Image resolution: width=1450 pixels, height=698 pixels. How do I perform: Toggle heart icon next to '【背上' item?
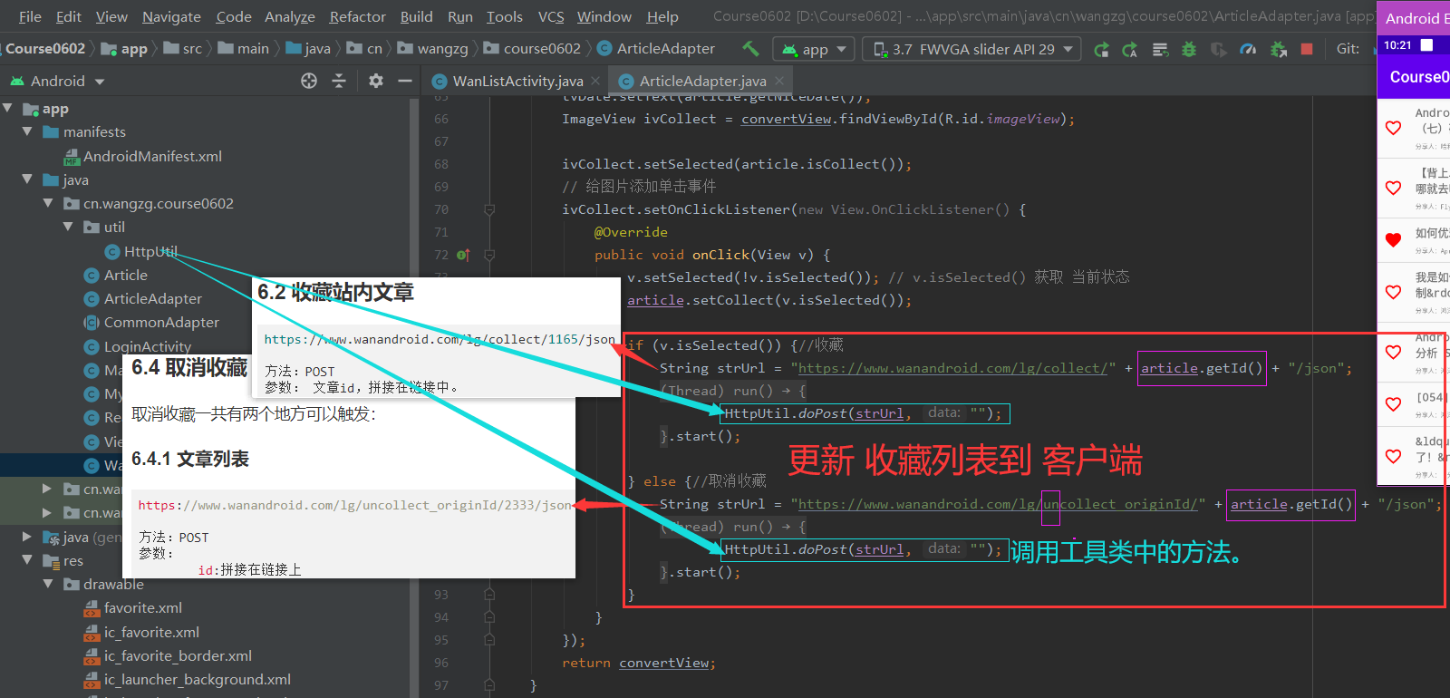(x=1394, y=188)
